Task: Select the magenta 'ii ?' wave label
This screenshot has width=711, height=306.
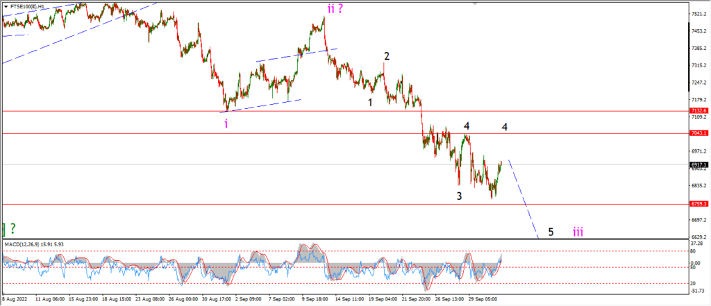Action: pyautogui.click(x=335, y=8)
